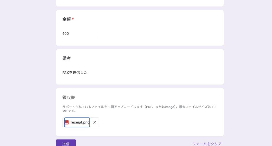Open the receipt.png file name link
272x146 pixels.
click(x=80, y=122)
